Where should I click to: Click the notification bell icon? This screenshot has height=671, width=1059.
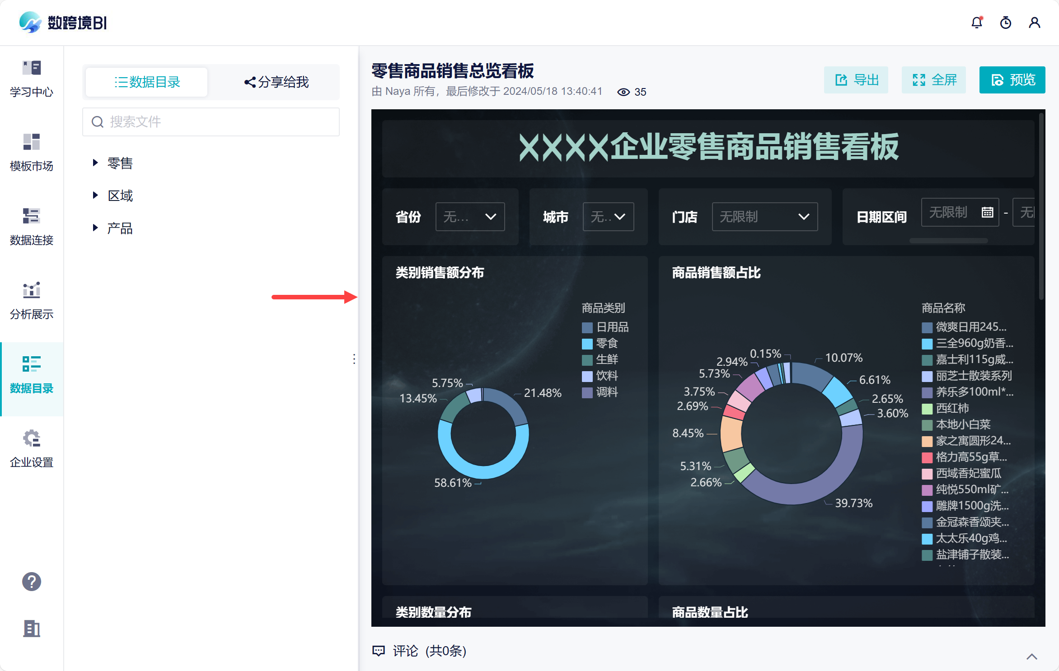click(977, 23)
